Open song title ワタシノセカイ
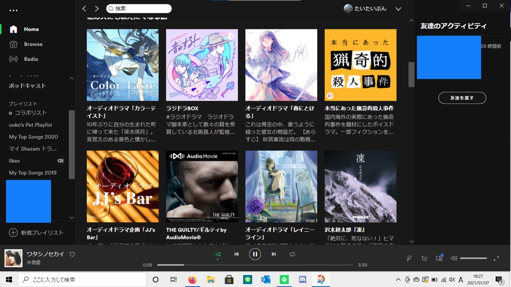This screenshot has height=287, width=511. 46,254
